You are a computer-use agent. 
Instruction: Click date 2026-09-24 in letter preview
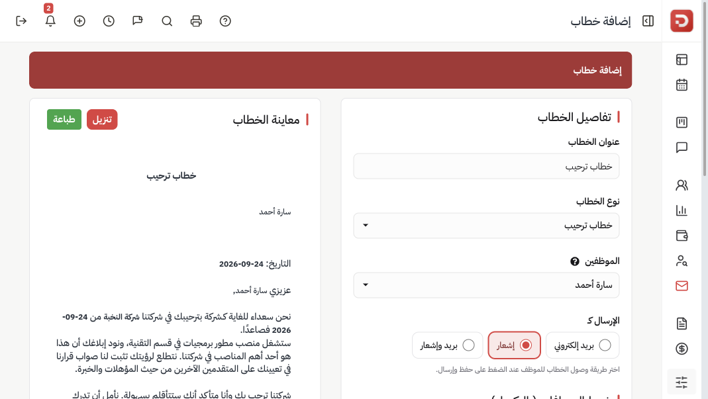click(241, 264)
